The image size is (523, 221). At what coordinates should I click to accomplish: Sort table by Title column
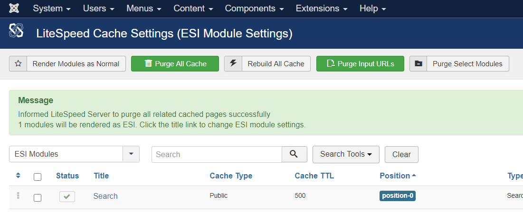[x=101, y=176]
